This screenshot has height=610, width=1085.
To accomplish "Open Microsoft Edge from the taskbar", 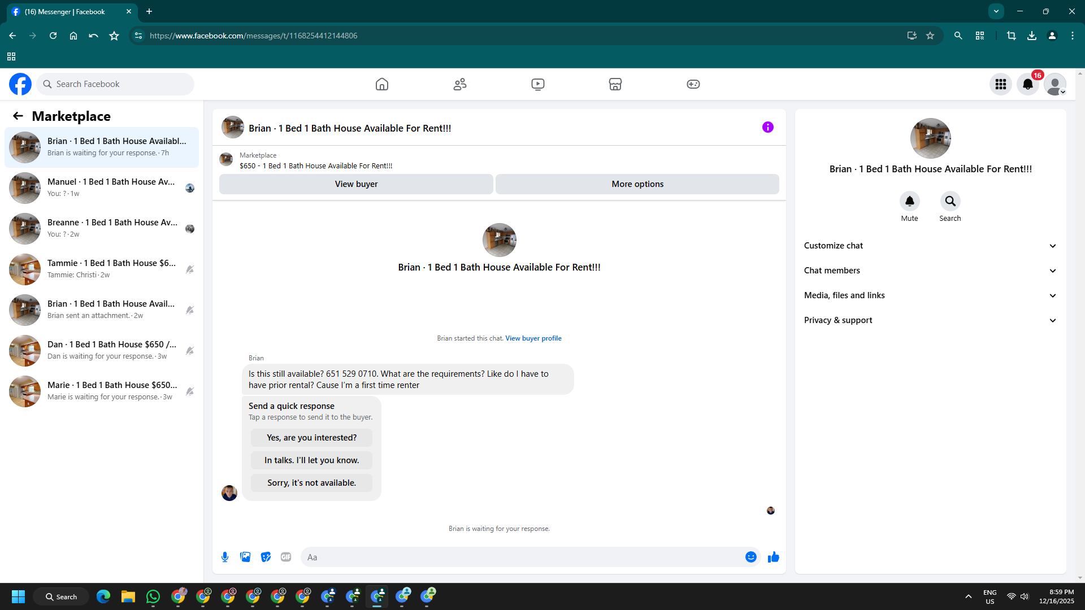I will coord(103,596).
